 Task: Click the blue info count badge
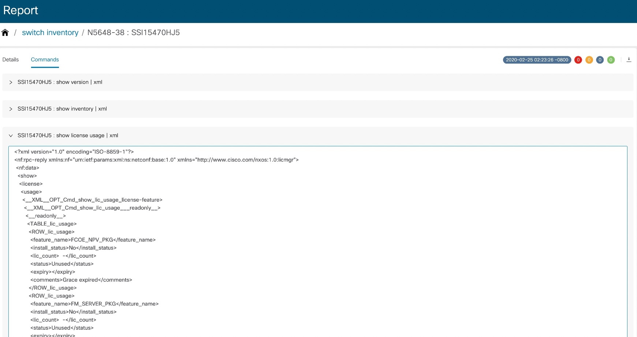point(600,60)
